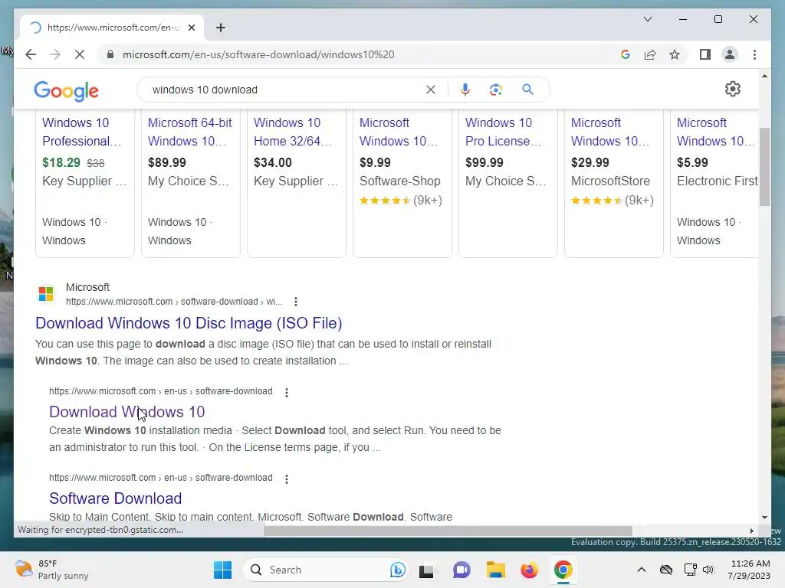Click the Microsoft logo favicon in result
The height and width of the screenshot is (588, 785).
46,294
